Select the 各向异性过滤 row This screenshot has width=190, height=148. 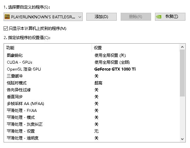coord(92,90)
